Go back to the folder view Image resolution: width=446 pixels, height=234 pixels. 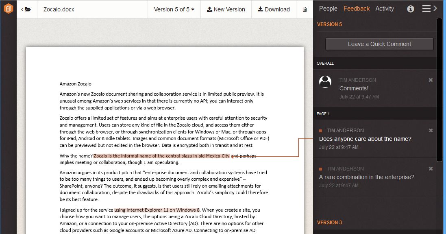(x=26, y=9)
